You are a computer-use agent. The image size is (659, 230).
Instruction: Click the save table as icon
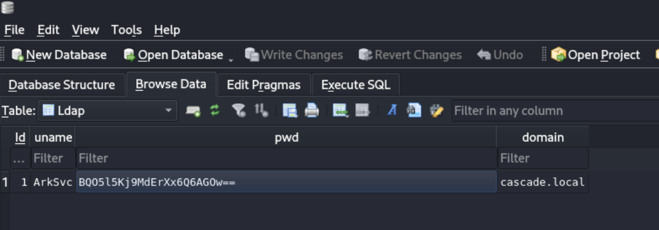click(x=290, y=111)
